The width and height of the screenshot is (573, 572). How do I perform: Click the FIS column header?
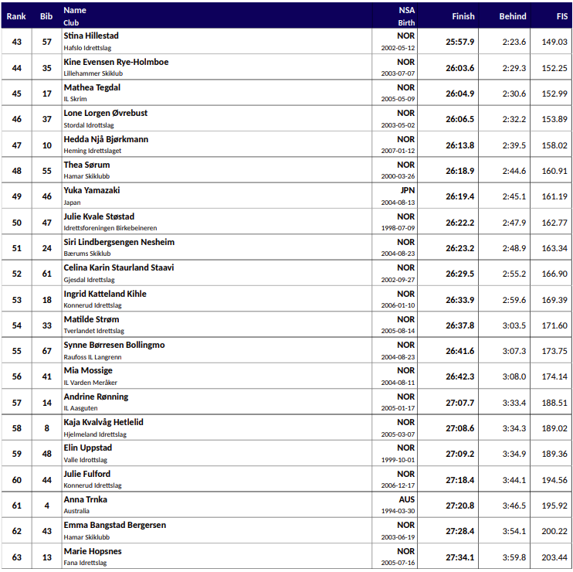click(x=561, y=16)
